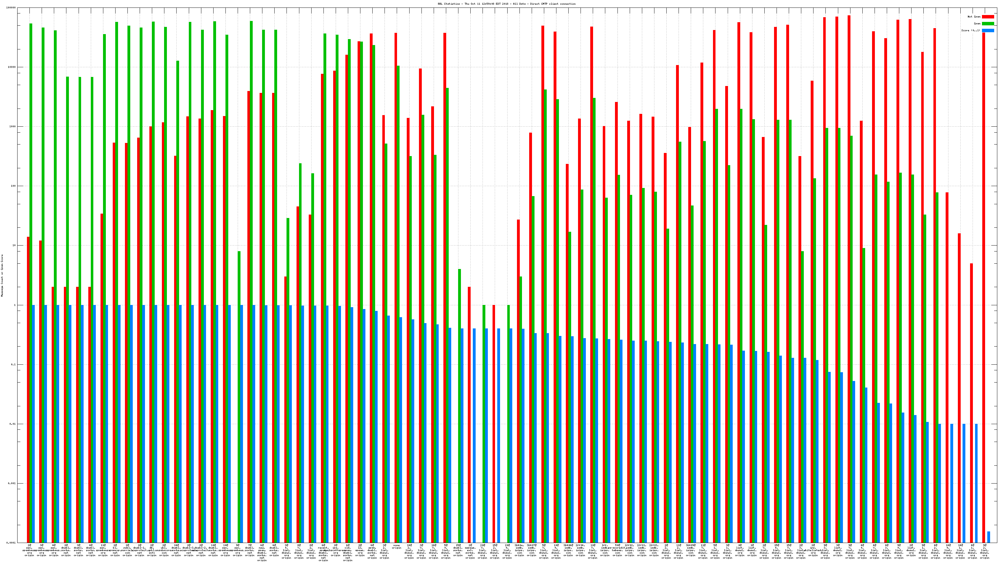Click the ubl.unsubscore.com x-axis label
Screen dimensions: 1002x563
164,550
